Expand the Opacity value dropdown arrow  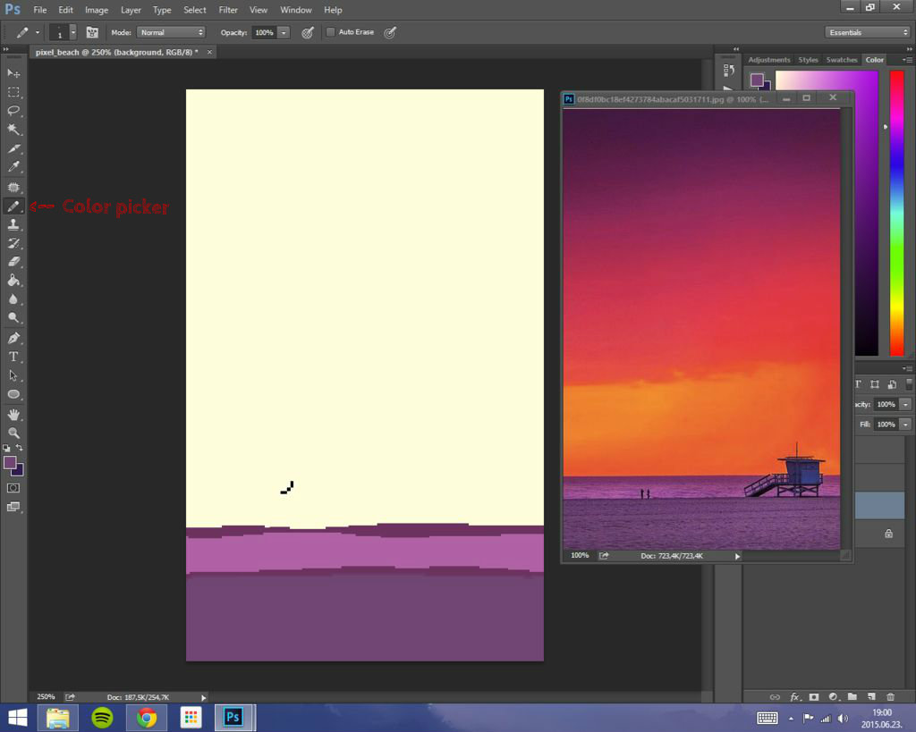click(x=284, y=33)
